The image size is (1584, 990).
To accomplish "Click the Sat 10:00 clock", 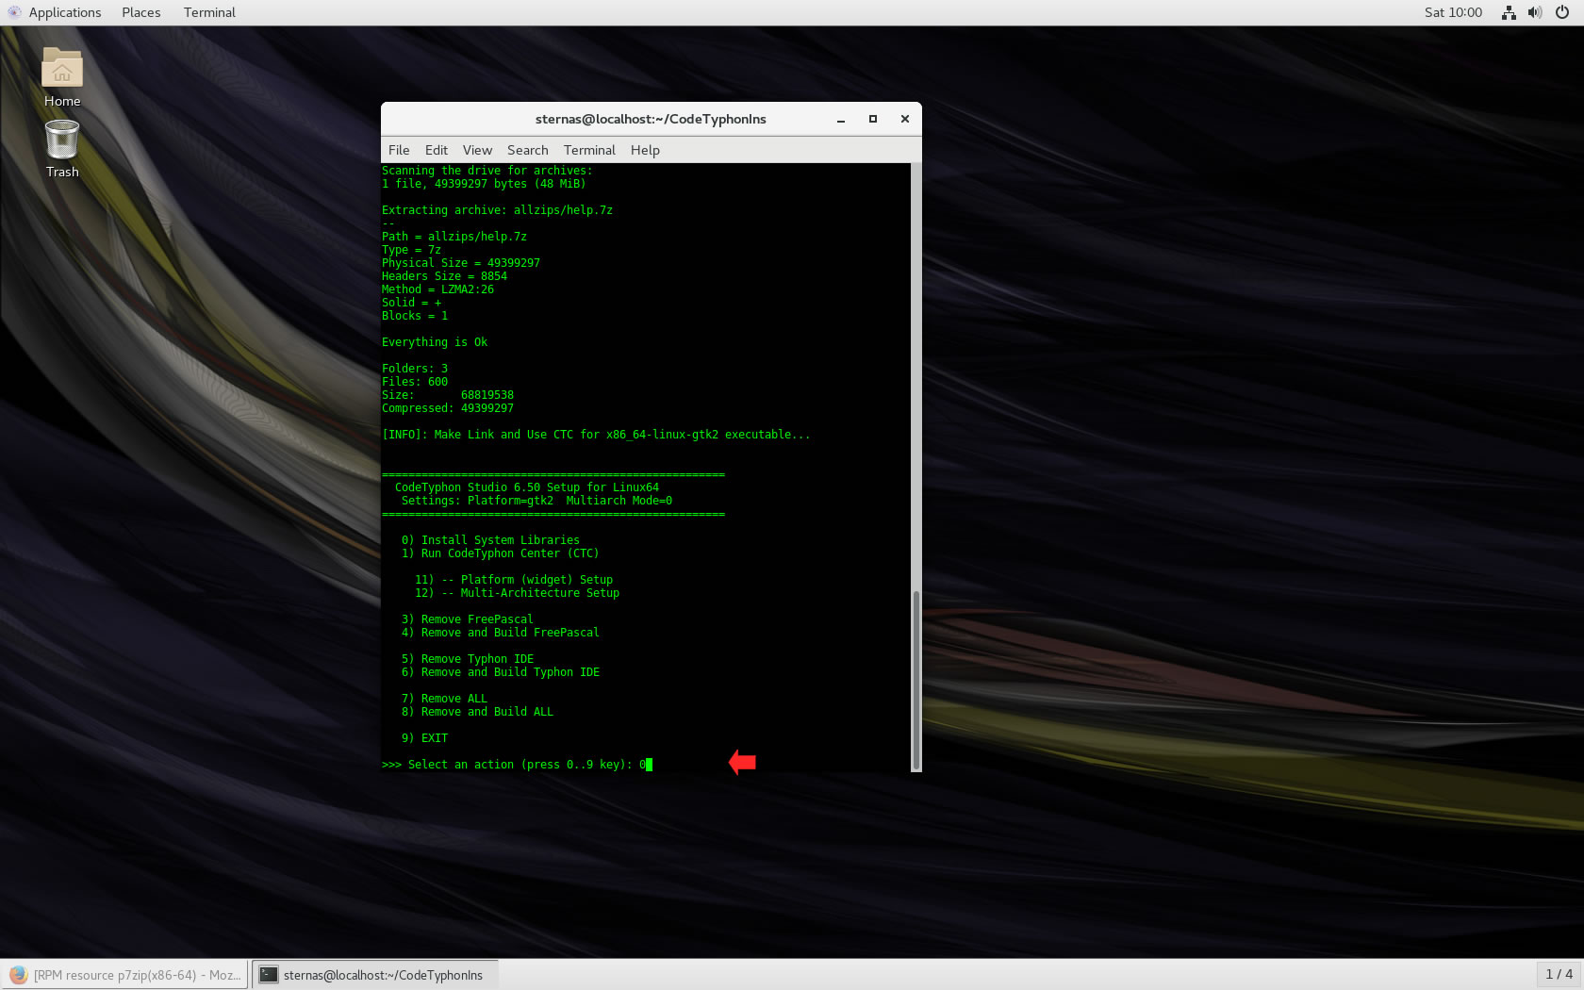I will (x=1453, y=12).
